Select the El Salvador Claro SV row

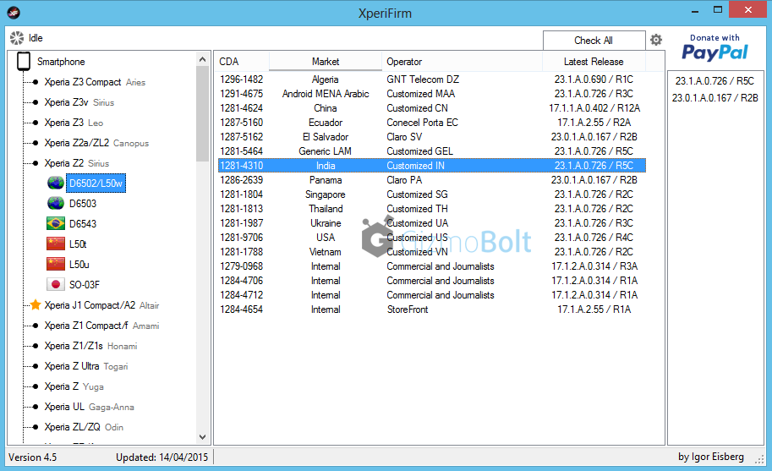click(432, 137)
